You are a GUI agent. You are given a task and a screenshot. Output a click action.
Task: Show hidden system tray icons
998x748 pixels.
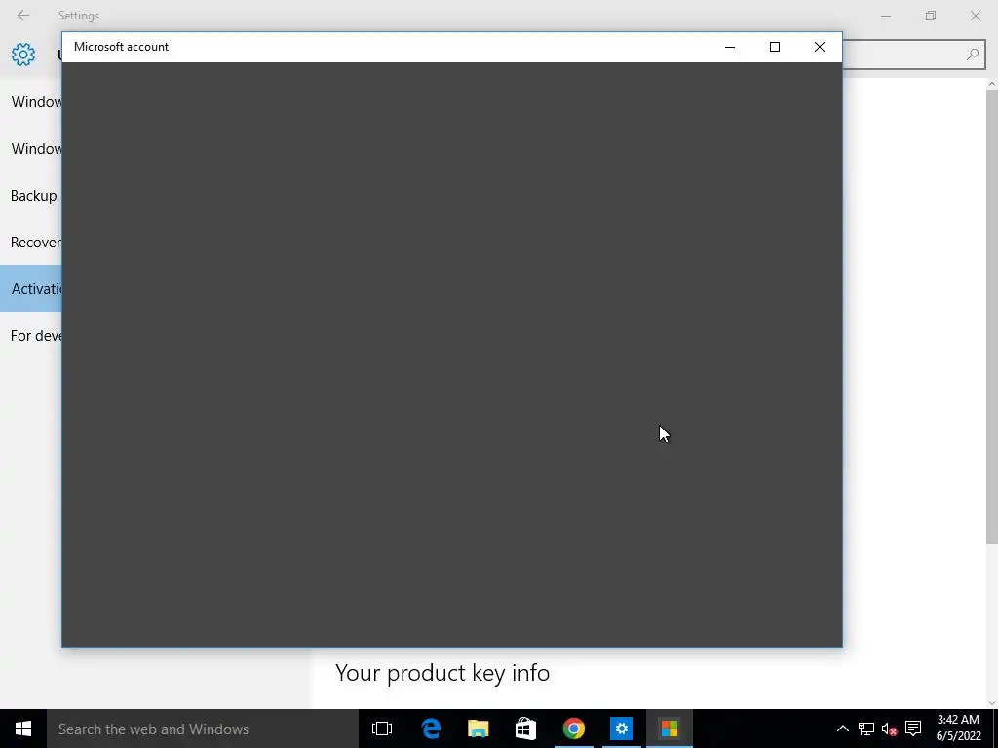click(842, 729)
